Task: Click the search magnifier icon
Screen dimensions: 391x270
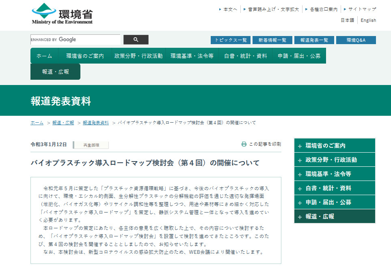Action: pyautogui.click(x=136, y=39)
